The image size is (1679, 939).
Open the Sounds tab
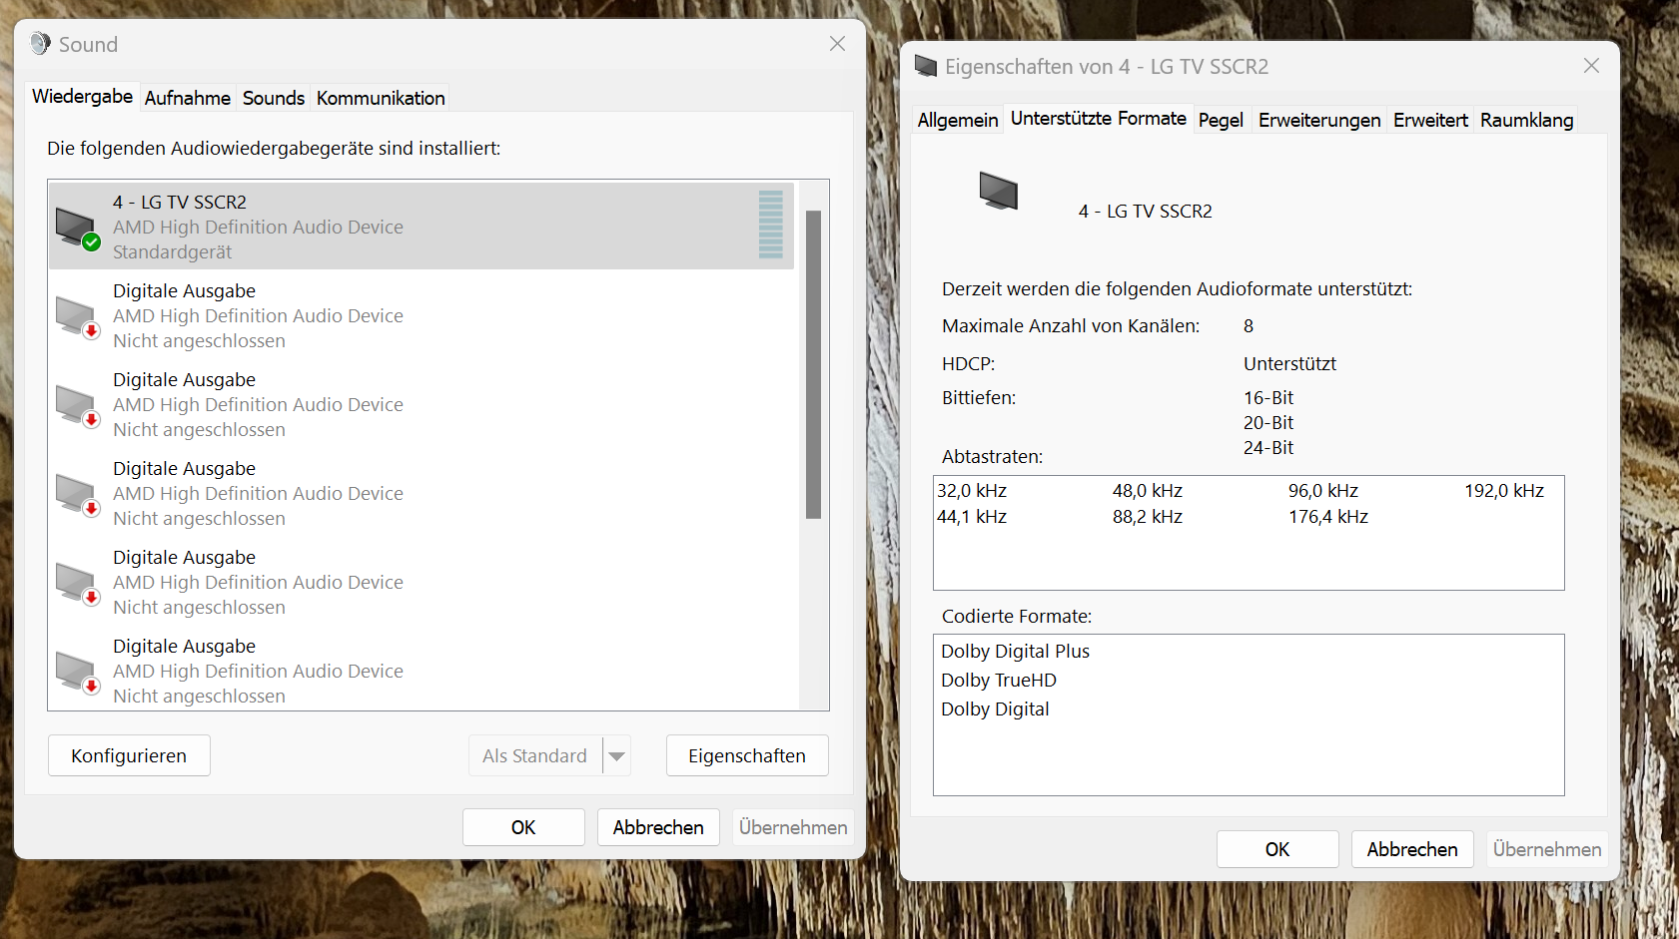[x=273, y=97]
